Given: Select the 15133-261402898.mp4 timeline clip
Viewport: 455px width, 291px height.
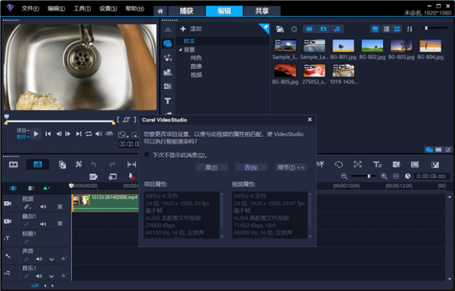Looking at the screenshot, I should click(105, 203).
